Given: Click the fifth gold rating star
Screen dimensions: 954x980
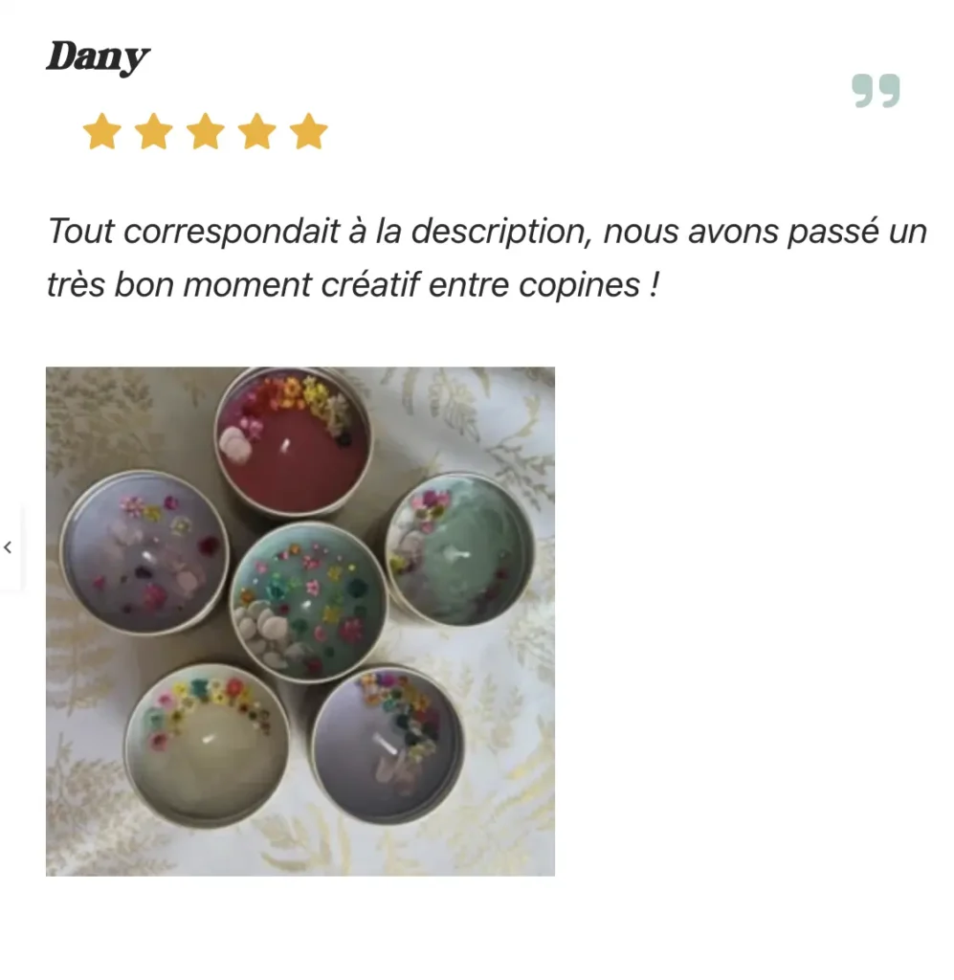Looking at the screenshot, I should click(309, 131).
